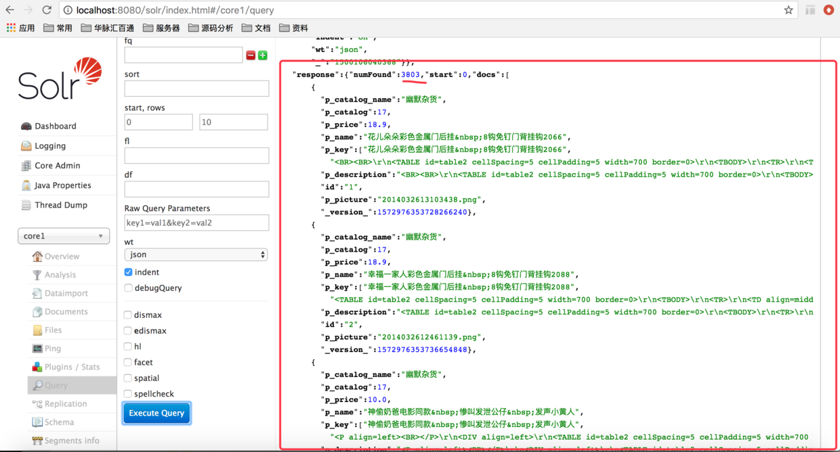Viewport: 840px width, 452px height.
Task: Click the fl field list input
Action: click(196, 156)
